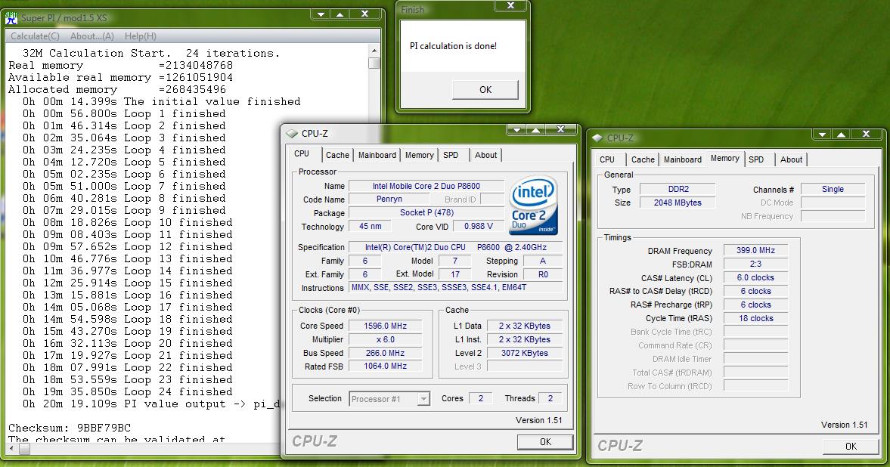The width and height of the screenshot is (890, 467).
Task: Click OK in the front CPU-Z window
Action: click(545, 442)
